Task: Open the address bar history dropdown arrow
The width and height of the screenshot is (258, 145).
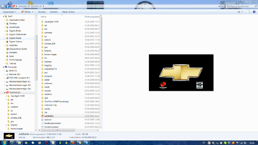Action: [219, 6]
